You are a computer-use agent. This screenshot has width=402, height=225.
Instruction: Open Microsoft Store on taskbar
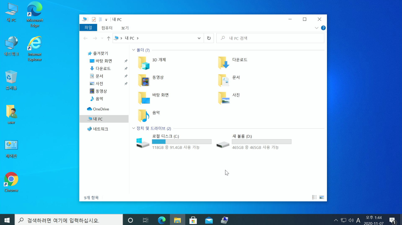193,220
